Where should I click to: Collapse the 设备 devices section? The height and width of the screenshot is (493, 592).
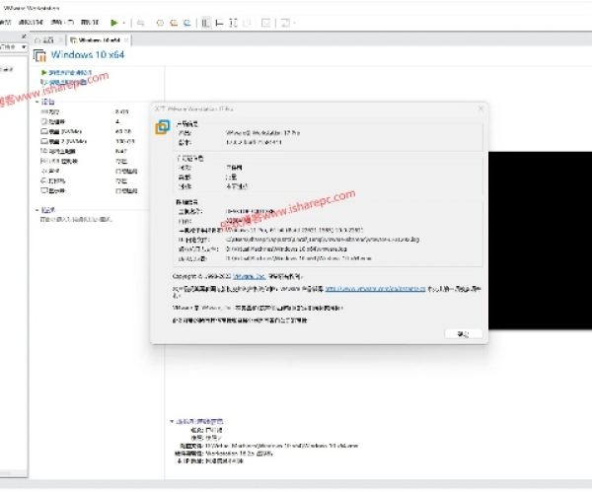37,102
